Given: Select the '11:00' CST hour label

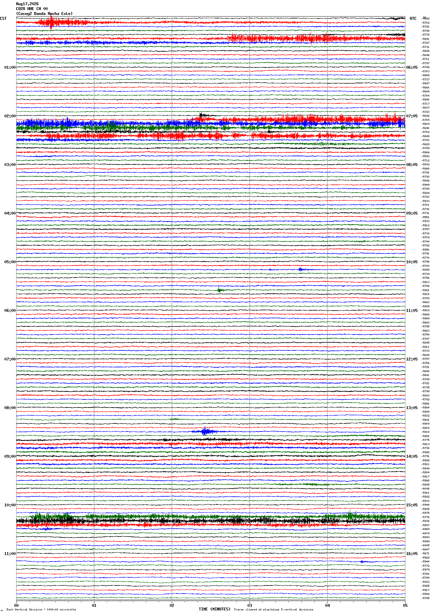Looking at the screenshot, I should (x=10, y=554).
